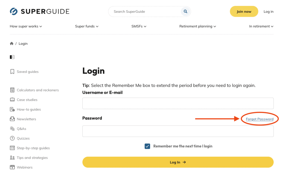Uncheck Remember me the next time checkbox
The width and height of the screenshot is (282, 183).
pyautogui.click(x=147, y=146)
